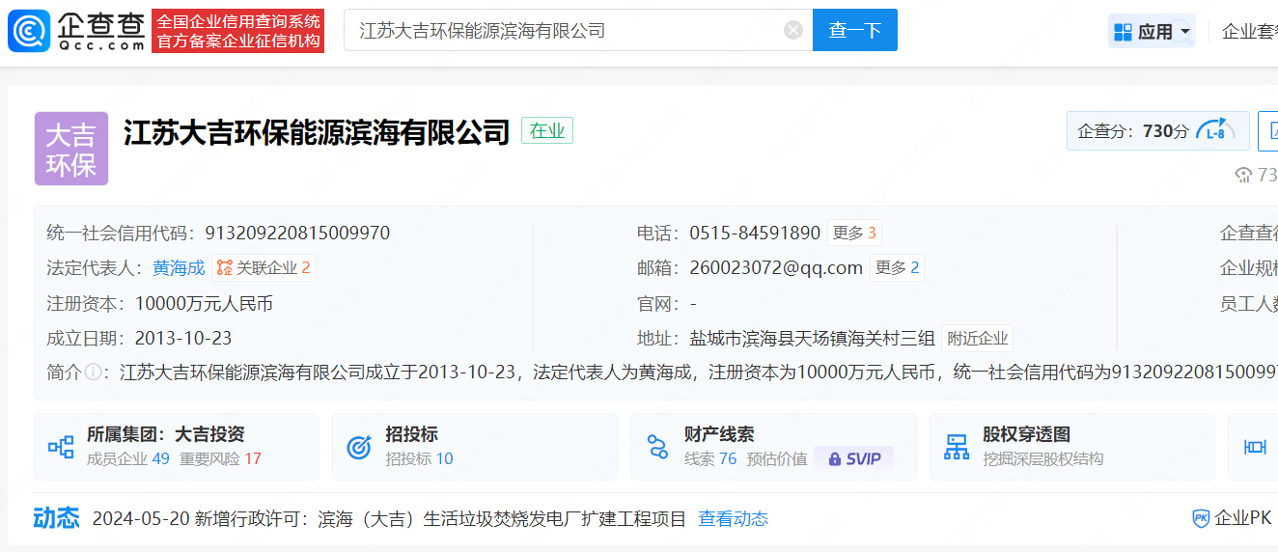
Task: Click the info icon beside 简介
Action: click(x=93, y=373)
